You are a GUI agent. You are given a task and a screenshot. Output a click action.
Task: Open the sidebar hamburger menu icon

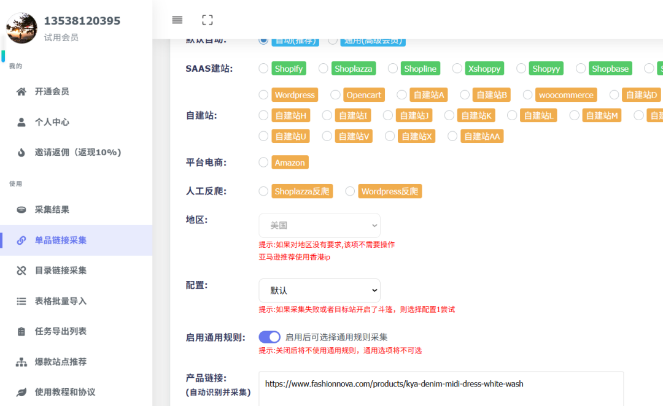(177, 20)
